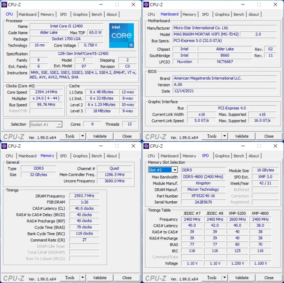Click Level 3 cache value '18 MBytes'
Viewport: 284px width, 283px height.
pos(102,111)
